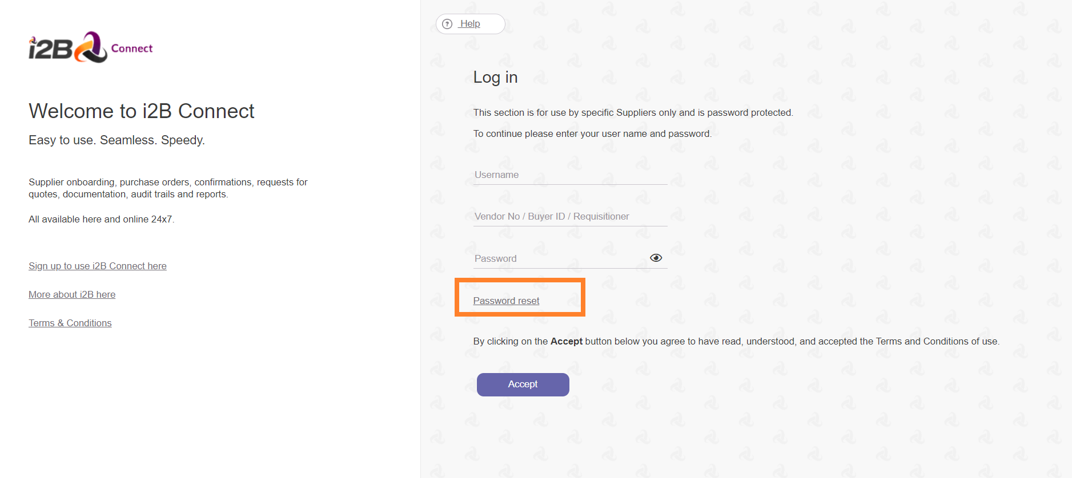Image resolution: width=1072 pixels, height=478 pixels.
Task: Focus the Username field
Action: click(x=571, y=175)
